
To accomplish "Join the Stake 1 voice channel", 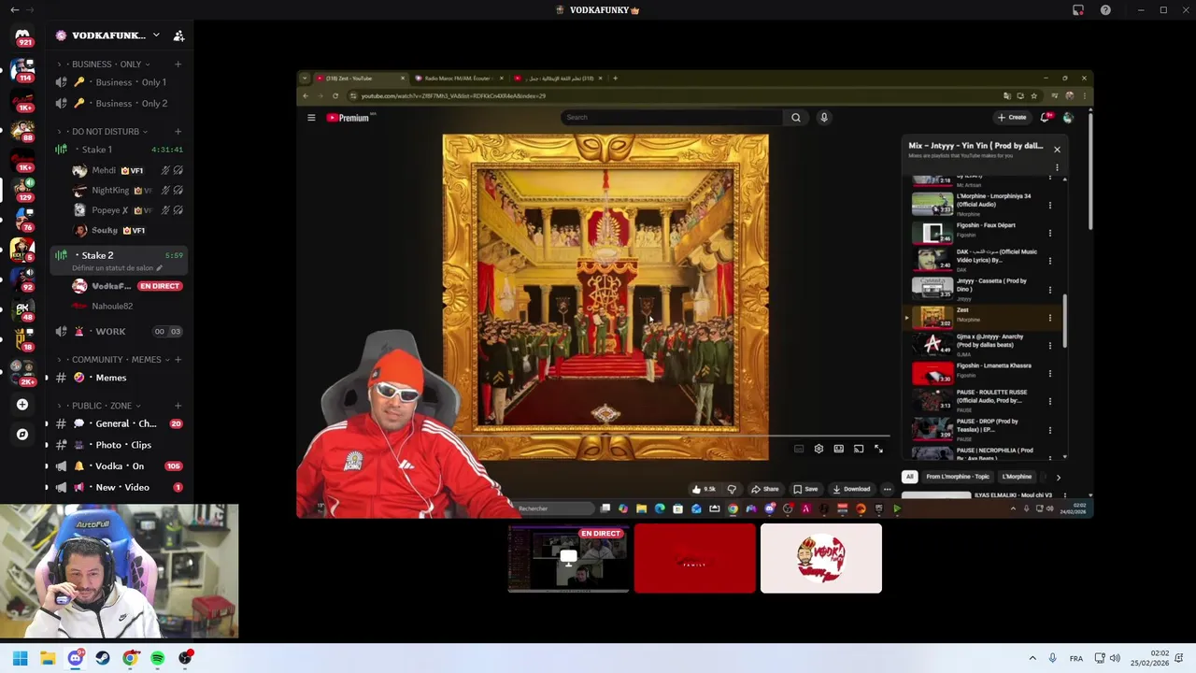I will click(120, 150).
